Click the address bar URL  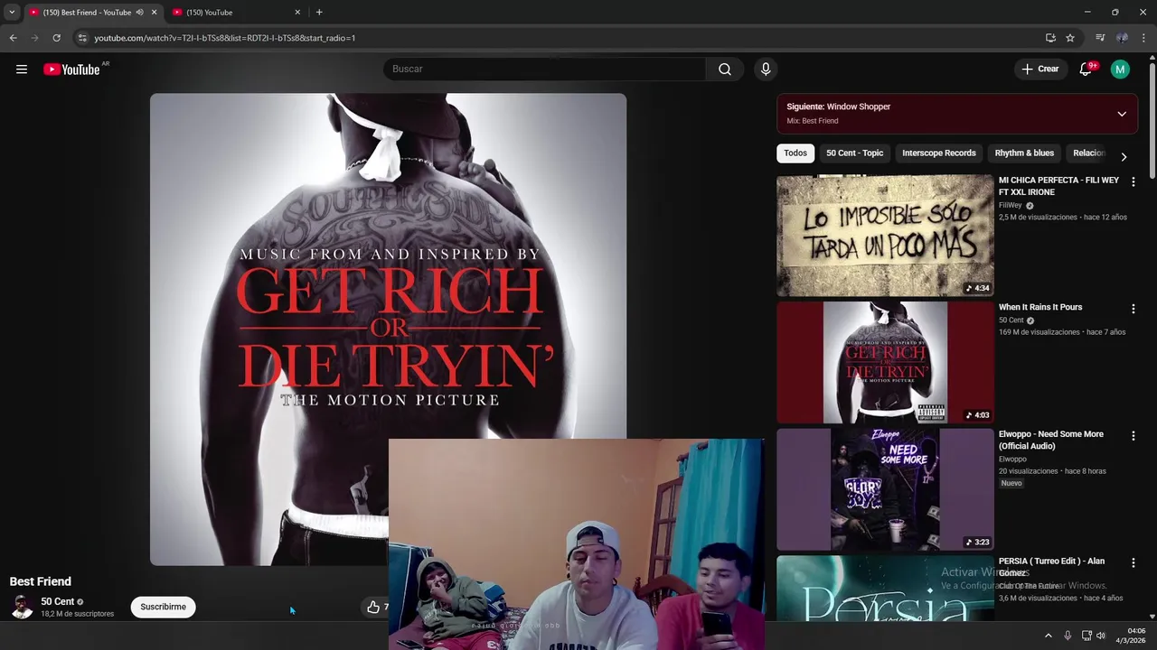click(225, 38)
